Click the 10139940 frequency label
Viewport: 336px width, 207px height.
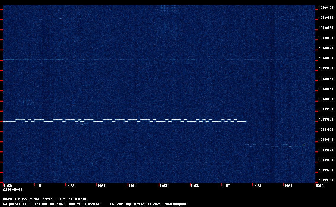(326, 89)
